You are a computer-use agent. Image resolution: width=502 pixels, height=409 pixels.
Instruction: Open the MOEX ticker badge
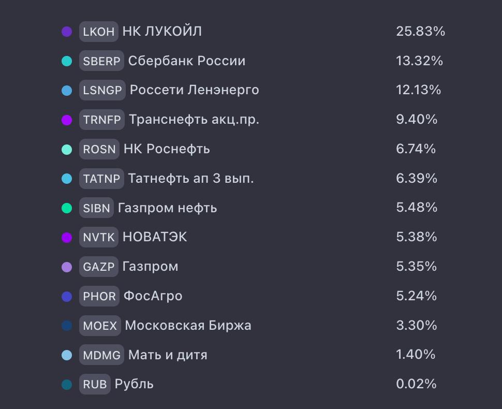[100, 326]
